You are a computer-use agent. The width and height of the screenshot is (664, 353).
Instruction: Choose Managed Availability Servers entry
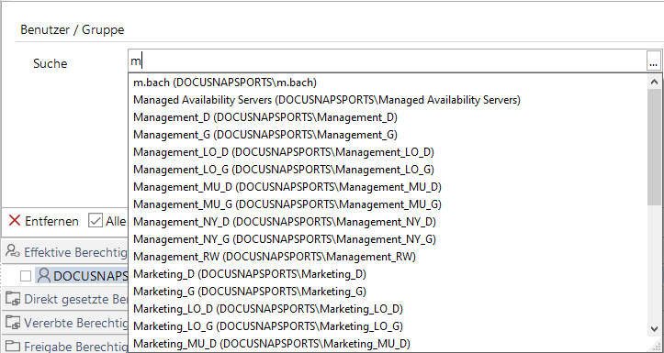click(327, 100)
